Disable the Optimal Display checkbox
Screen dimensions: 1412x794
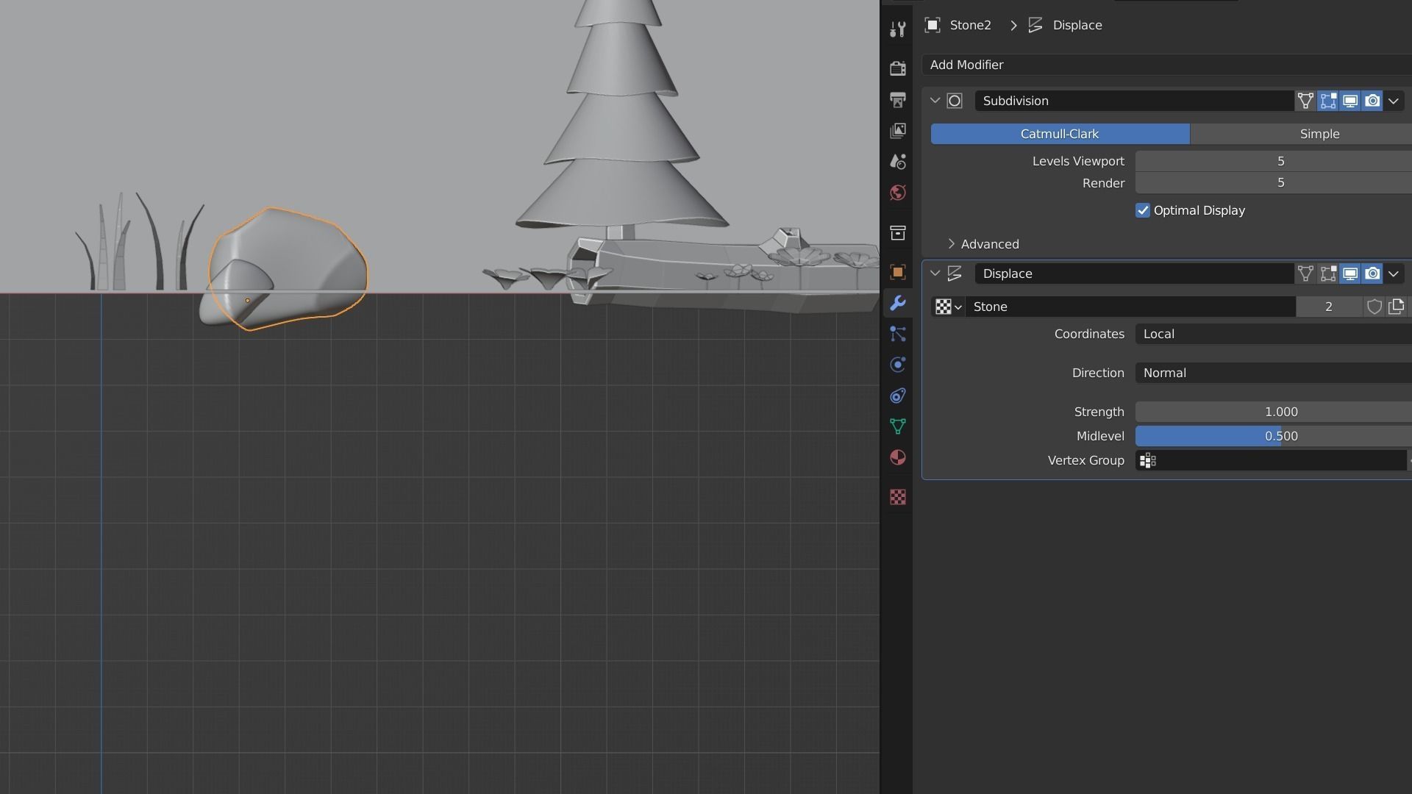(1142, 211)
